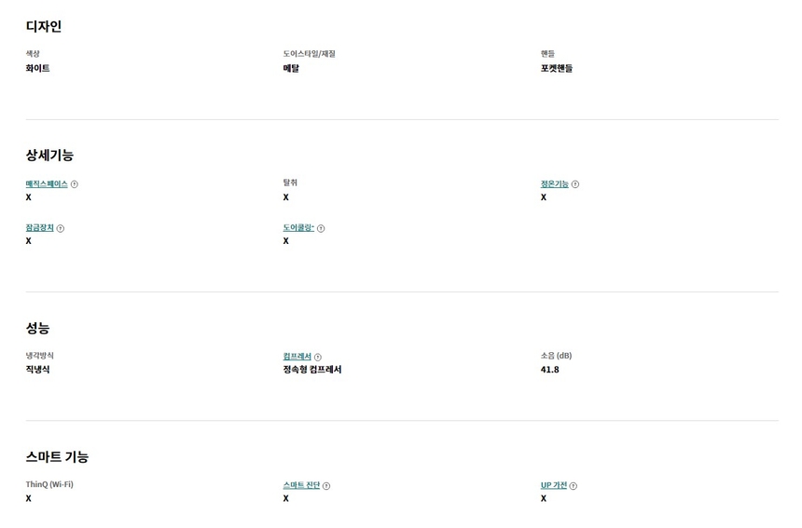Show the help tooltip for 컴프레서
This screenshot has height=528, width=802.
(318, 357)
